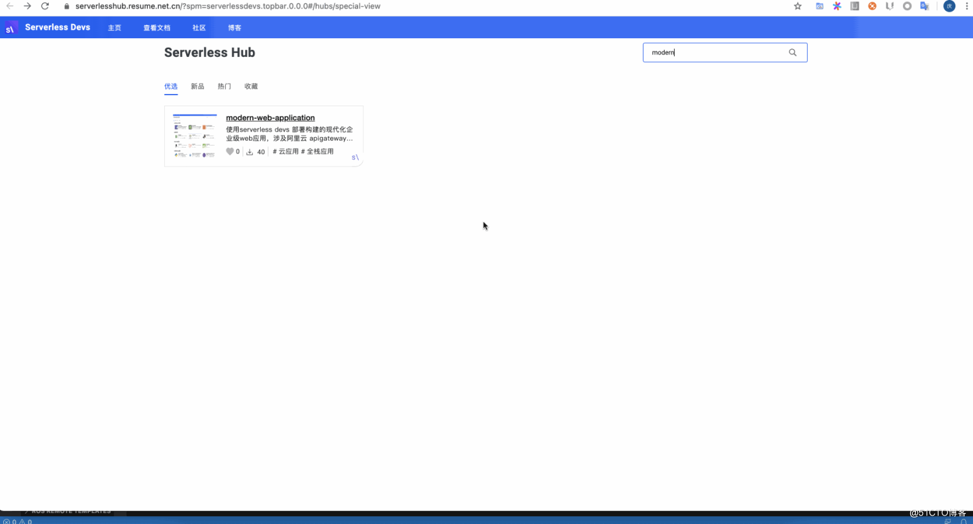Switch to the 收藏 tab
Viewport: 973px width, 524px height.
[251, 86]
